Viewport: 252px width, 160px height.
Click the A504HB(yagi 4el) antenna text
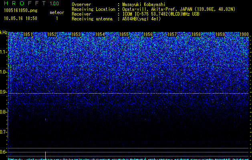tap(141, 19)
